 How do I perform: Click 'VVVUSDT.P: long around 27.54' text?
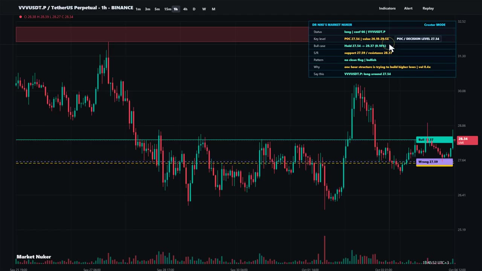[368, 74]
